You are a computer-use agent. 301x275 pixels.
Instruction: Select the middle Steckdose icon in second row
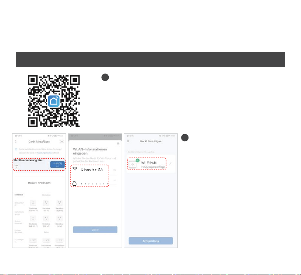click(x=46, y=219)
